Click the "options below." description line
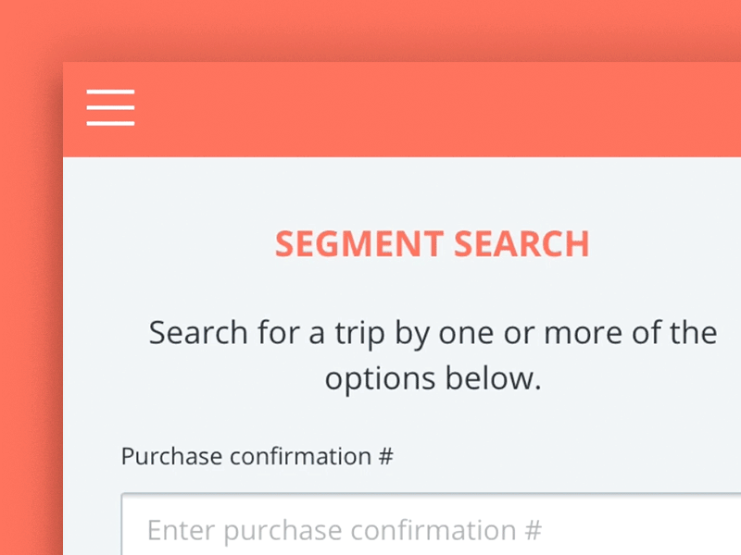Image resolution: width=741 pixels, height=555 pixels. (x=432, y=378)
